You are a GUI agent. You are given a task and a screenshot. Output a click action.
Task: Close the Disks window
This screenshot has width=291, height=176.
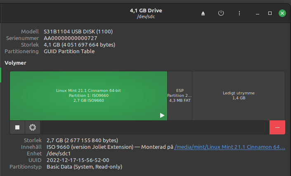pyautogui.click(x=282, y=13)
